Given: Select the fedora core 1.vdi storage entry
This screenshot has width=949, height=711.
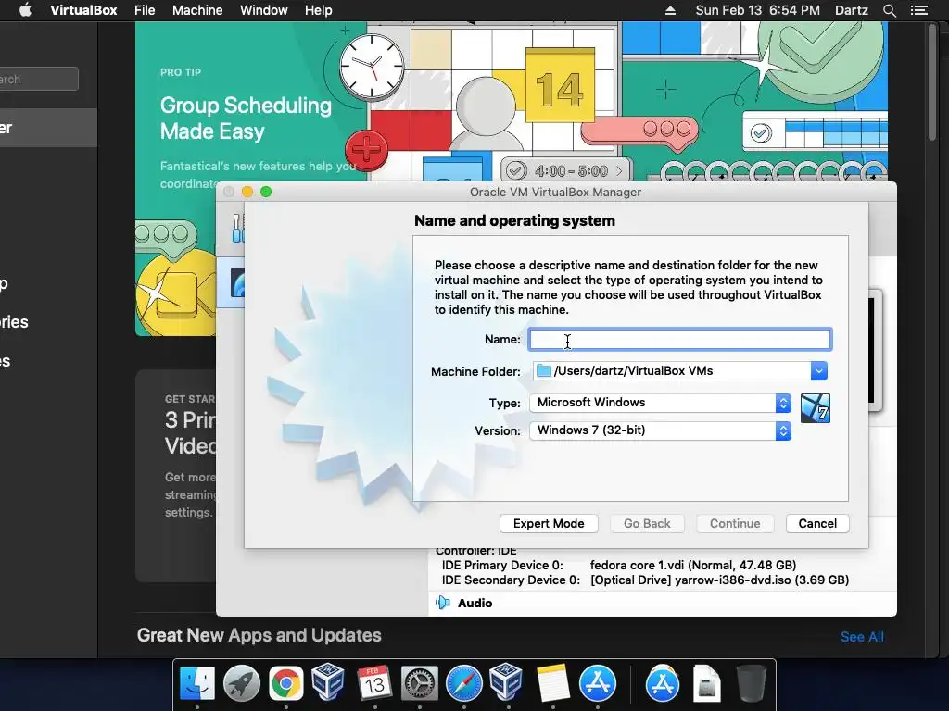Looking at the screenshot, I should [x=693, y=566].
